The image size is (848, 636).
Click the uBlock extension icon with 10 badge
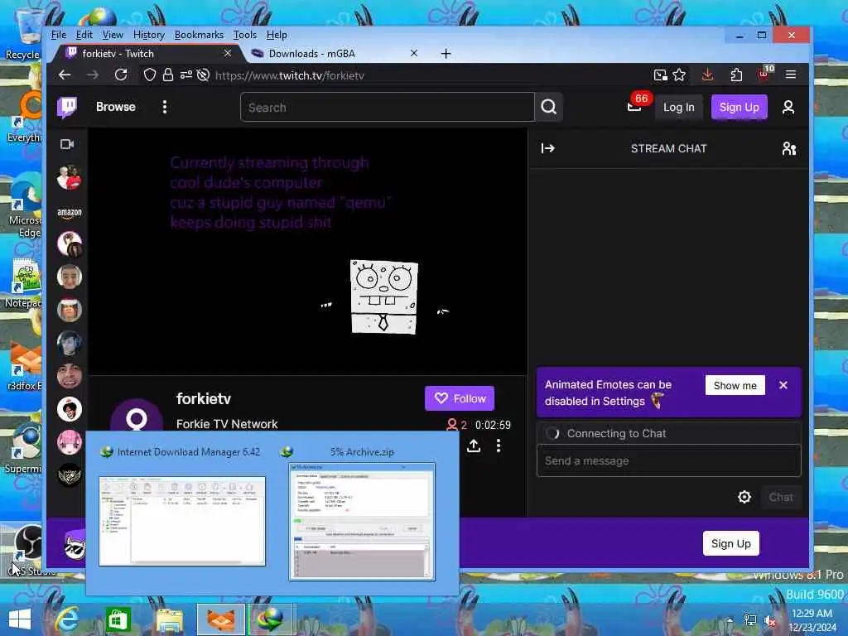pos(765,73)
